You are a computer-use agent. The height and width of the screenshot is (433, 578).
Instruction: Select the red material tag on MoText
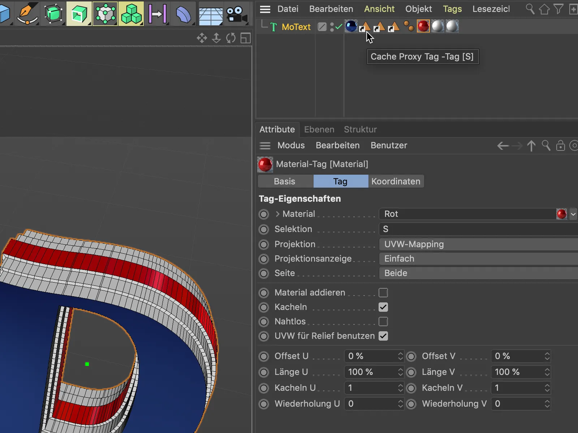click(x=423, y=26)
